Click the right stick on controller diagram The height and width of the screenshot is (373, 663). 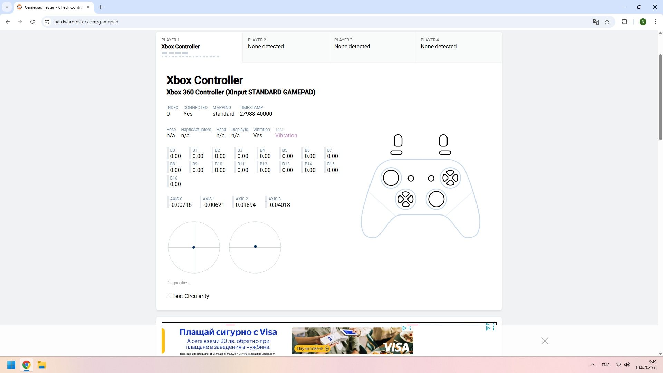(436, 199)
